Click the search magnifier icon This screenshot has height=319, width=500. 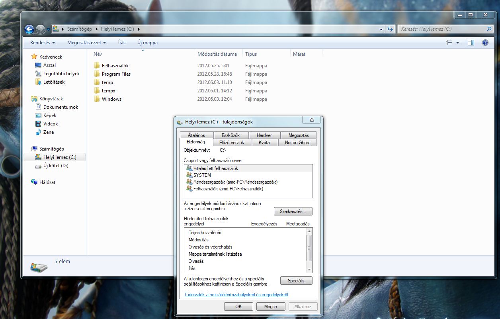[x=489, y=29]
